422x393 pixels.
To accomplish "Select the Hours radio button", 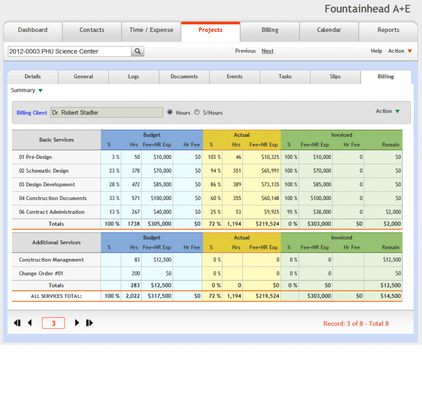I will [170, 112].
